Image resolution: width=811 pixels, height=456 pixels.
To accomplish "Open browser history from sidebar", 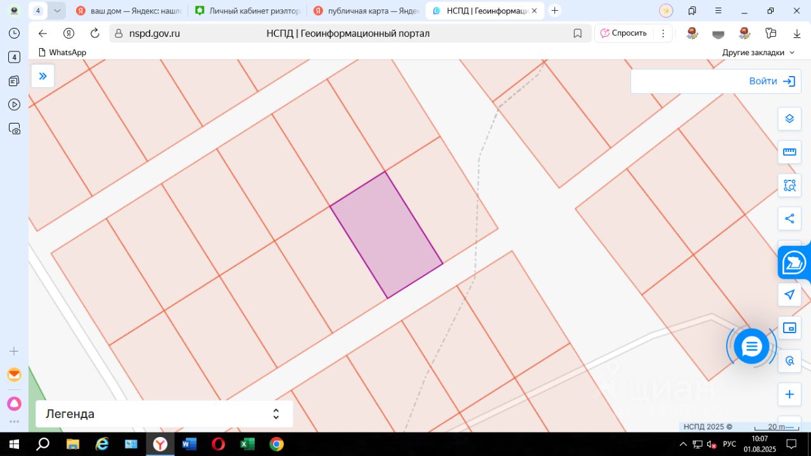I will coord(14,34).
